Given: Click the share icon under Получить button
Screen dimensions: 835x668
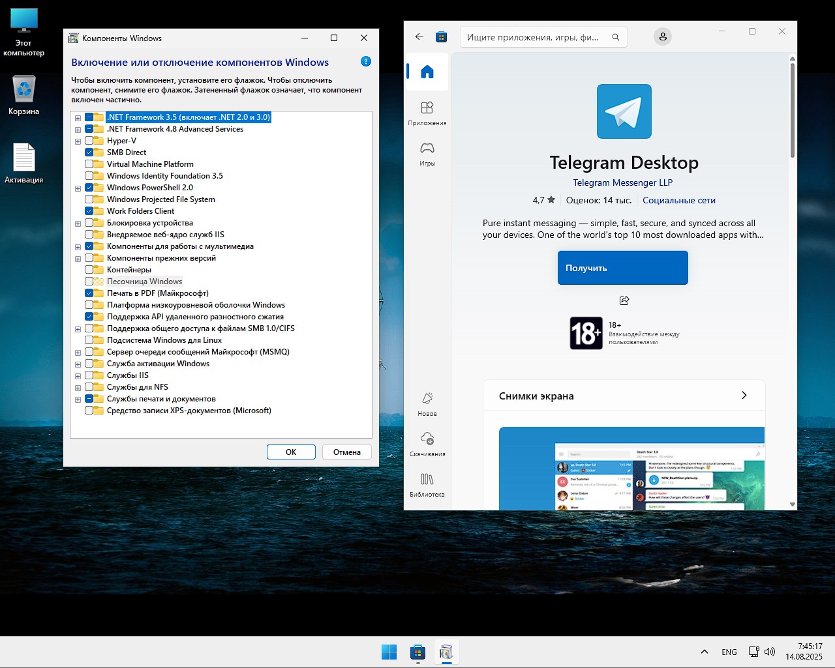Looking at the screenshot, I should (624, 300).
